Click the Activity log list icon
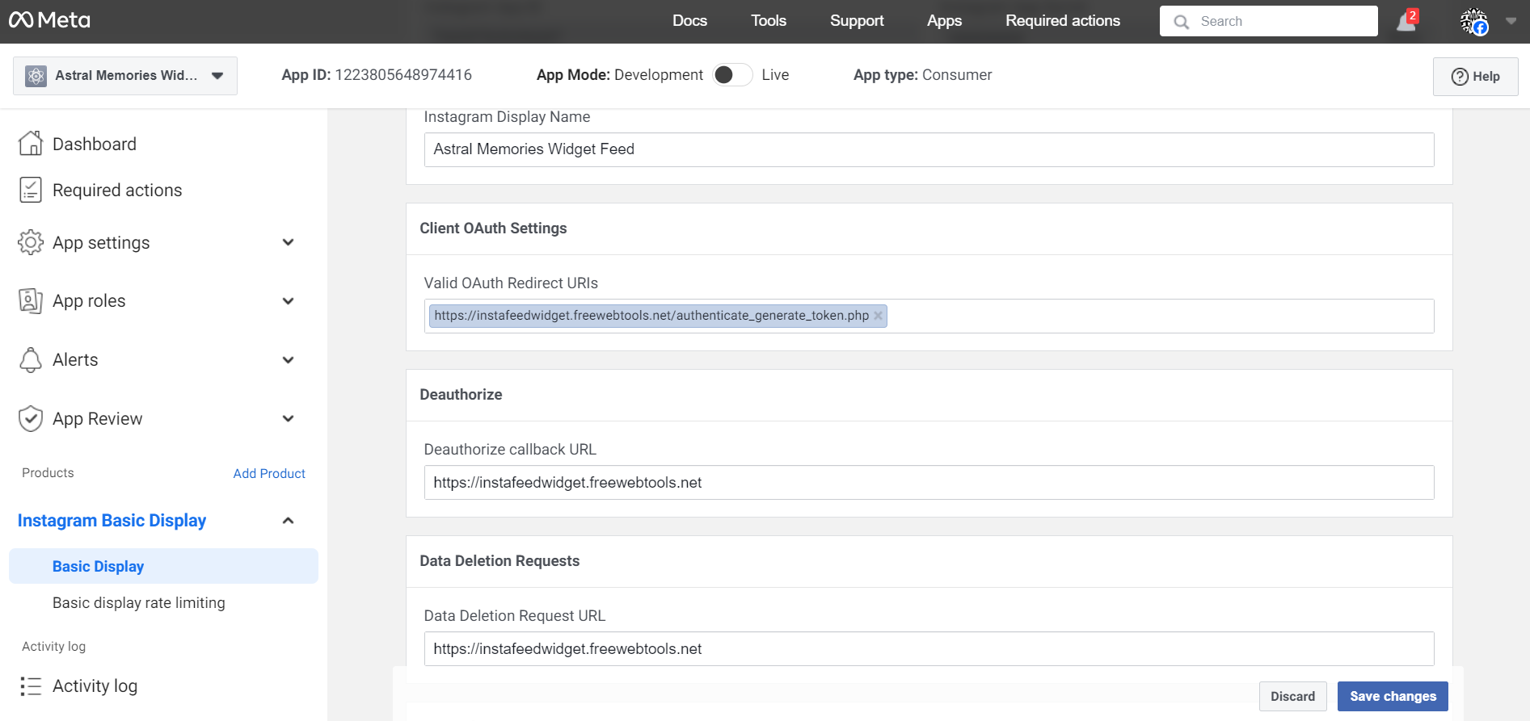 point(31,686)
